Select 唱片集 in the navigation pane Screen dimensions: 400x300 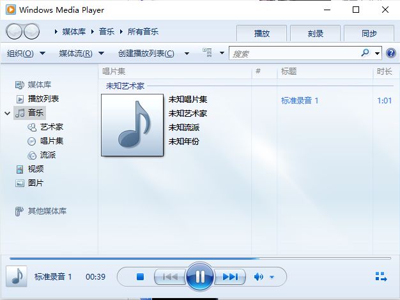point(45,141)
